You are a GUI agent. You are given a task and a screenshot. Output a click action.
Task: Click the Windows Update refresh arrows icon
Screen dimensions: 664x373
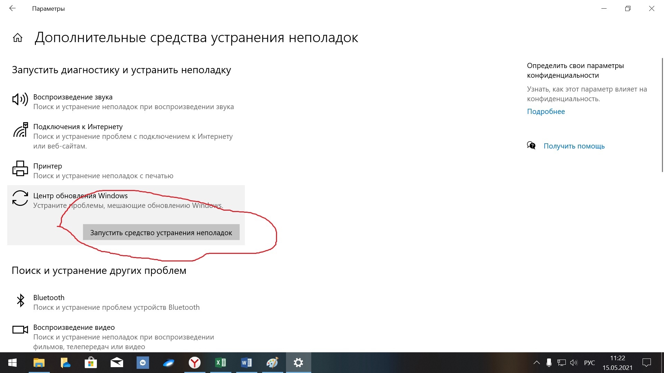pyautogui.click(x=20, y=198)
